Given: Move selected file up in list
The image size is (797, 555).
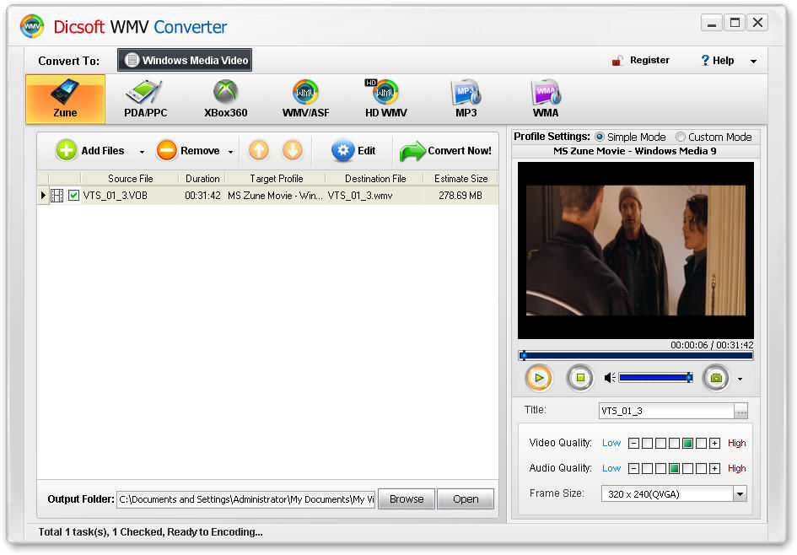Looking at the screenshot, I should [x=259, y=150].
